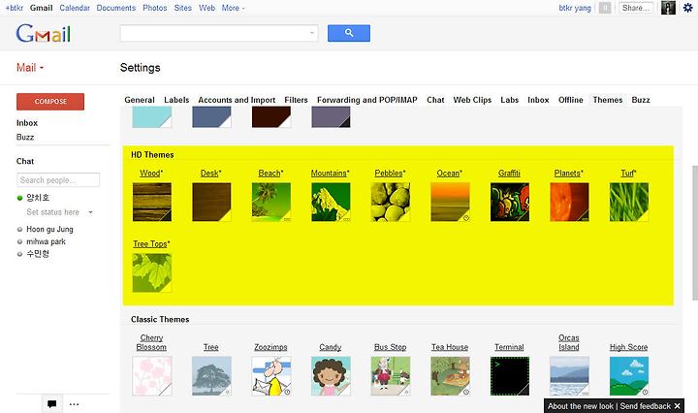The height and width of the screenshot is (413, 698).
Task: Pick the Mountains theme thumbnail
Action: click(331, 202)
